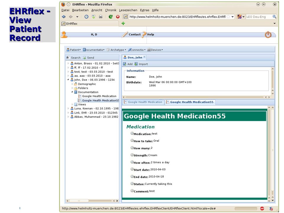Open the Archetype dropdown menu
This screenshot has height=213, width=284.
[x=116, y=50]
